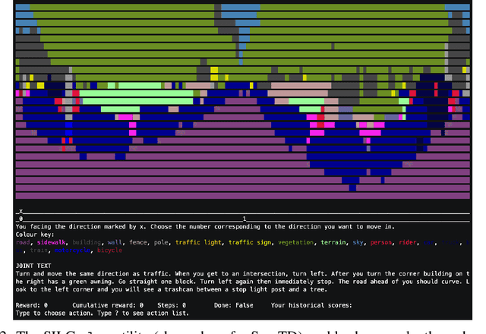Screen dimensions: 486x334
Task: Click the 'JOINT TEXT' heading
Action: pos(35,265)
